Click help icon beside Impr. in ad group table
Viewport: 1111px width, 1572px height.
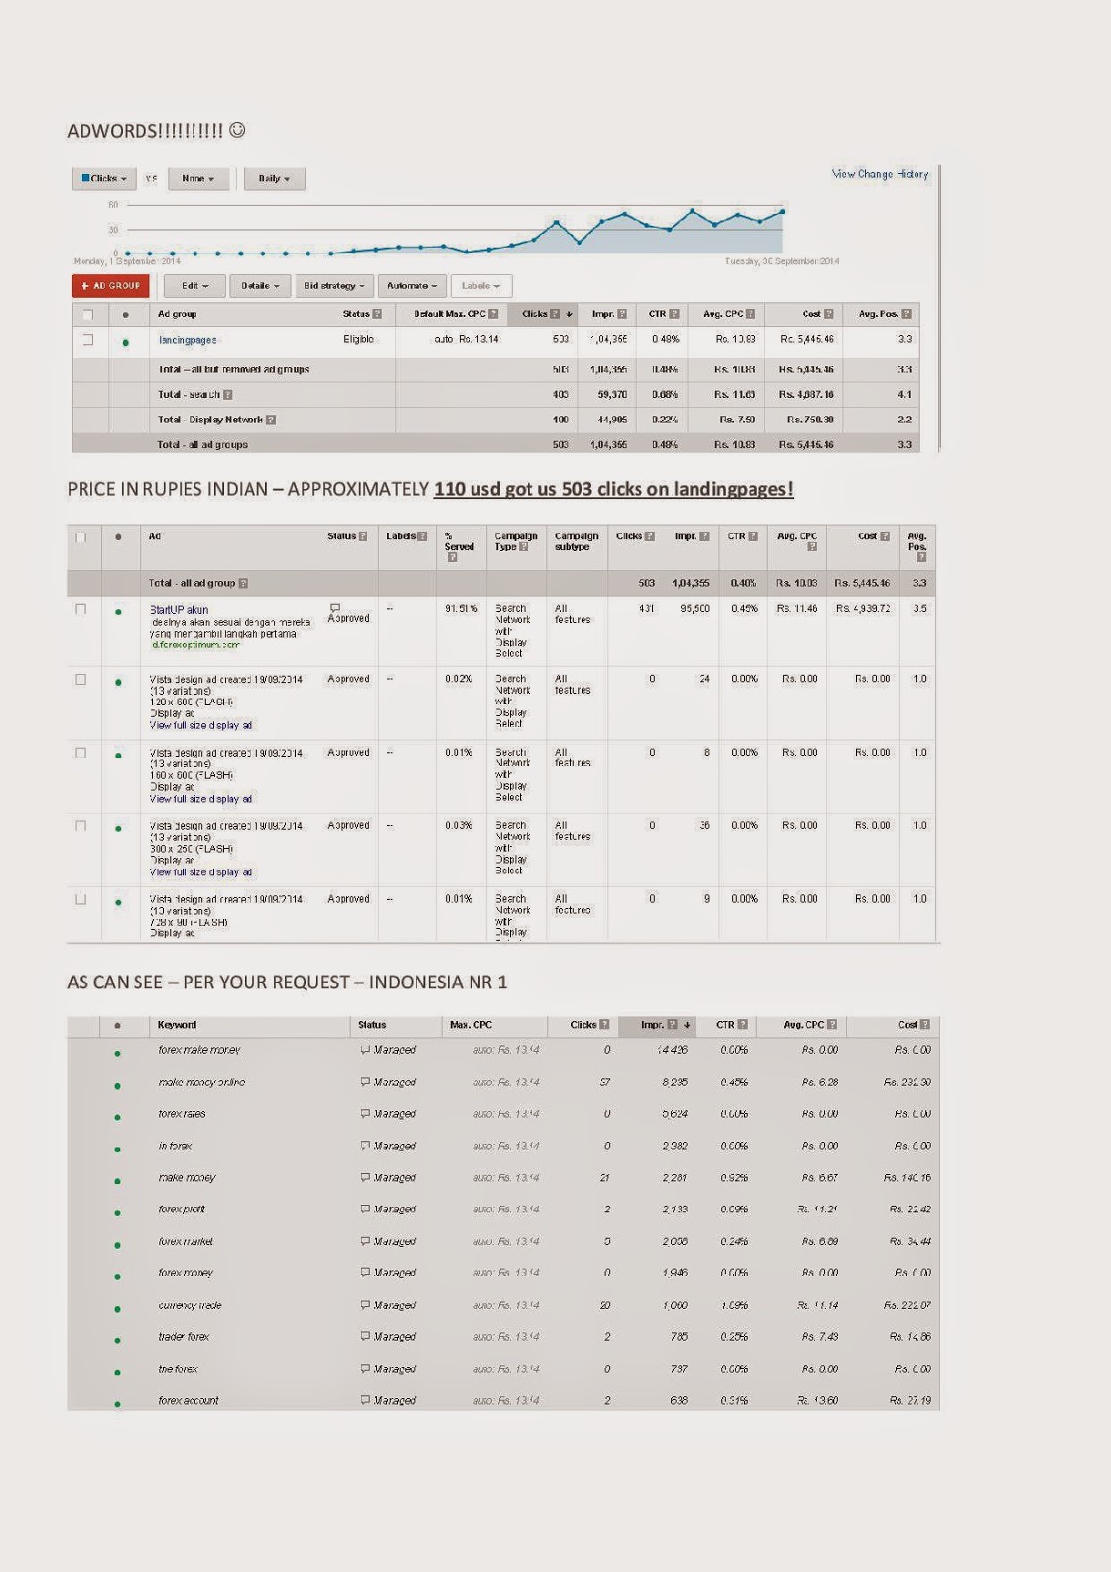622,314
